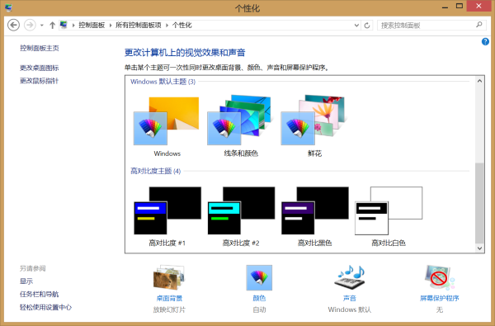Viewport: 495px width, 326px height.
Task: Expand the address bar history dropdown
Action: tap(356, 26)
